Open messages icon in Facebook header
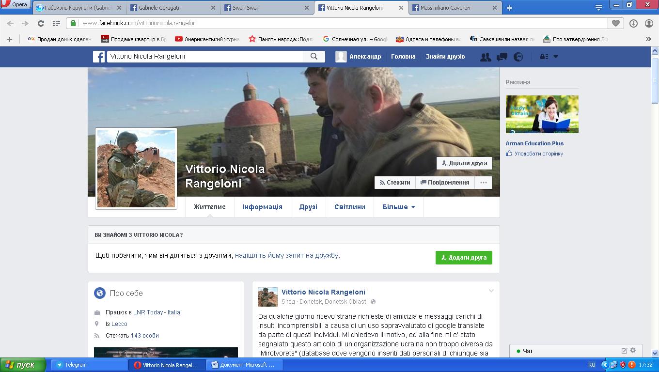This screenshot has width=659, height=372. pyautogui.click(x=502, y=57)
